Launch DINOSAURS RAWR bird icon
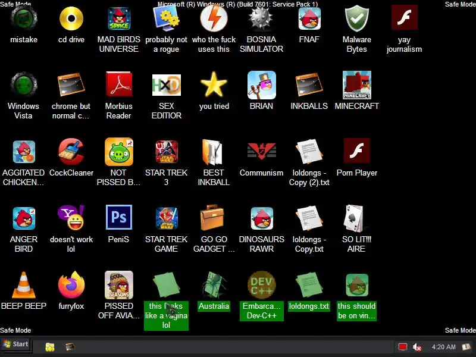 coord(262,218)
